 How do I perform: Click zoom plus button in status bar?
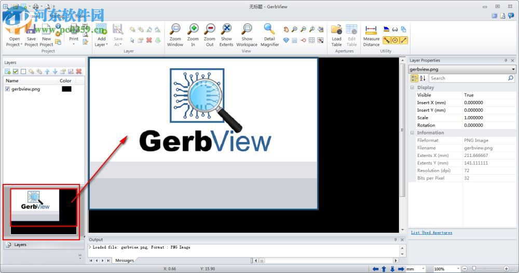[x=506, y=269]
